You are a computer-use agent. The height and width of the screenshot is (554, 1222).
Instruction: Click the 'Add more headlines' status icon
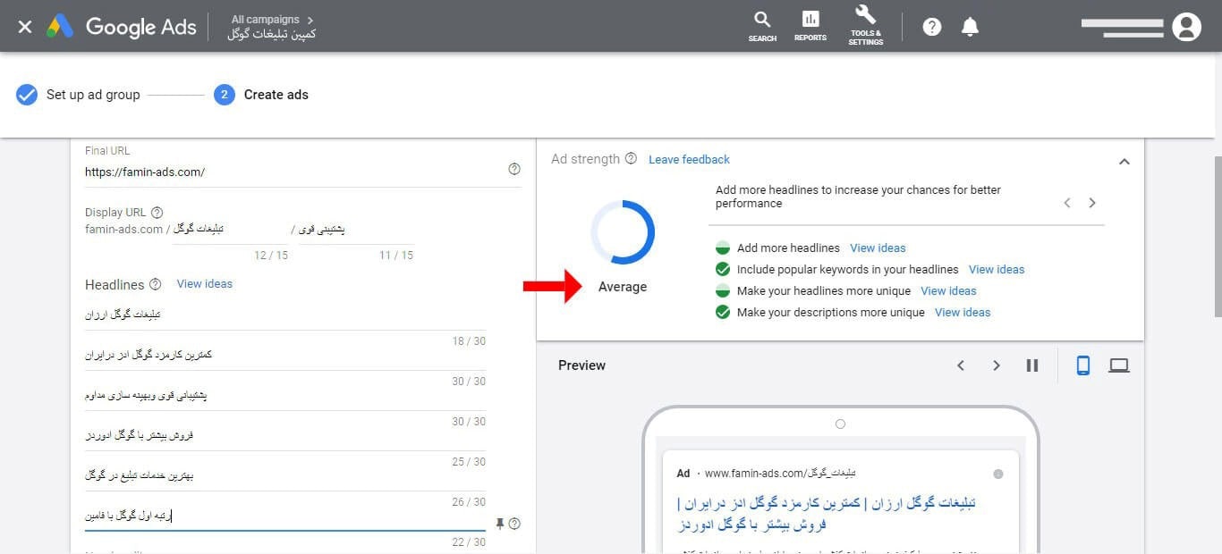tap(723, 248)
